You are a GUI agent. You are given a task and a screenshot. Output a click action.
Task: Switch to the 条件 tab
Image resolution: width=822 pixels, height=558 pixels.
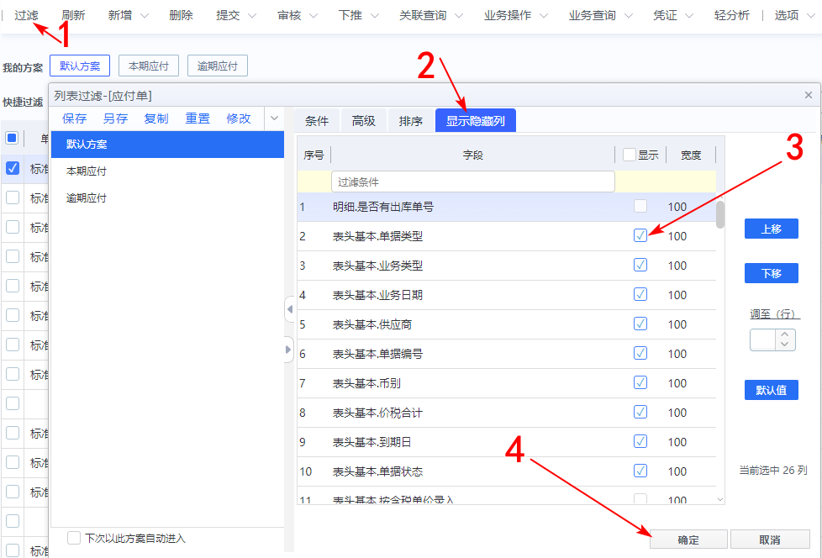point(317,121)
